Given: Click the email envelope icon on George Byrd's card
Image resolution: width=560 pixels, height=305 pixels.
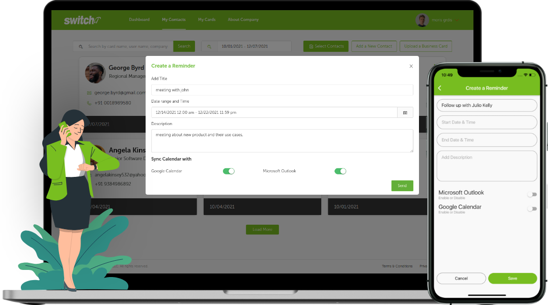Looking at the screenshot, I should [x=88, y=93].
